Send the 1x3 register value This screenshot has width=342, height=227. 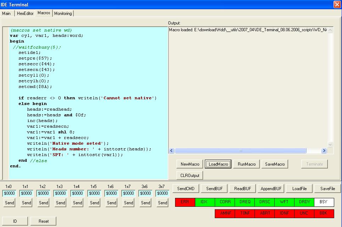(x=60, y=203)
